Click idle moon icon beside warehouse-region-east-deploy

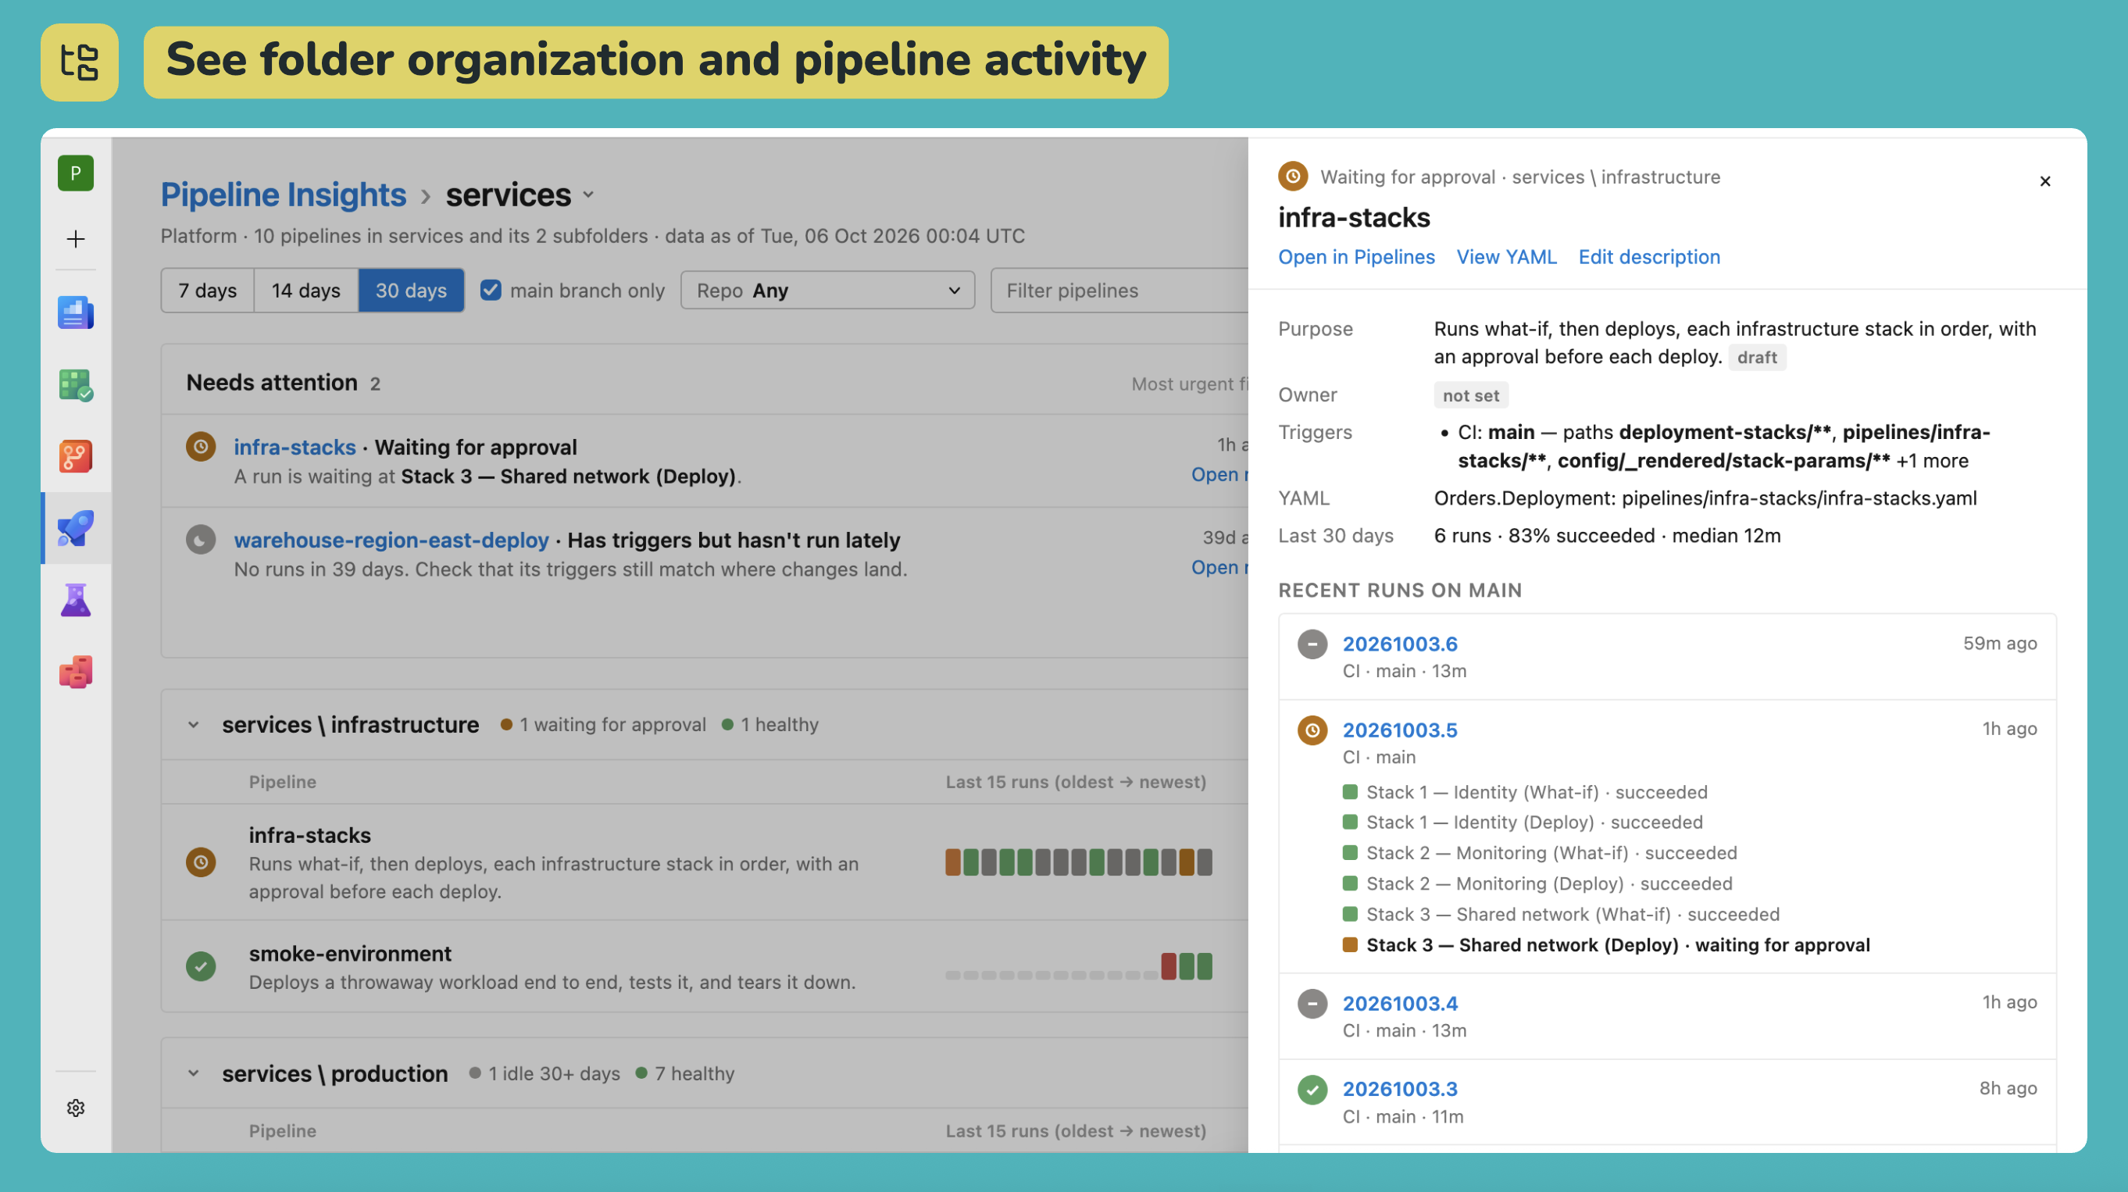[x=201, y=541]
